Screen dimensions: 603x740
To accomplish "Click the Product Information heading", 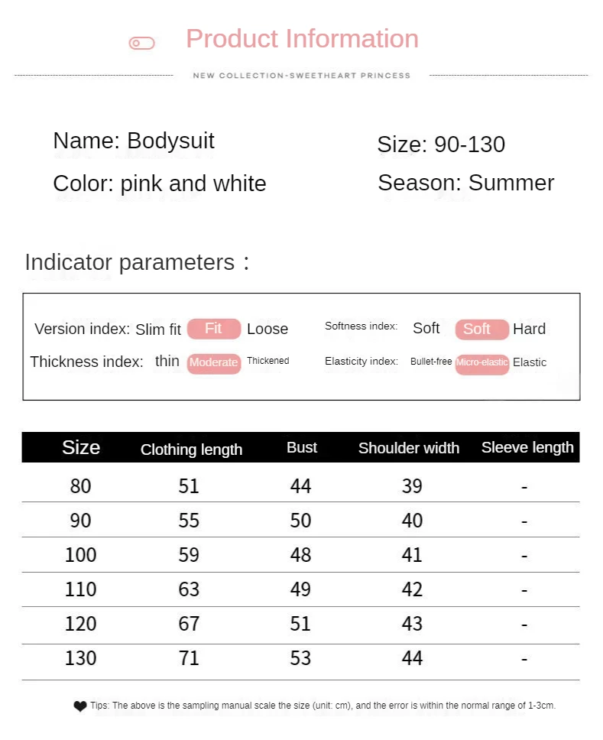I will tap(302, 39).
